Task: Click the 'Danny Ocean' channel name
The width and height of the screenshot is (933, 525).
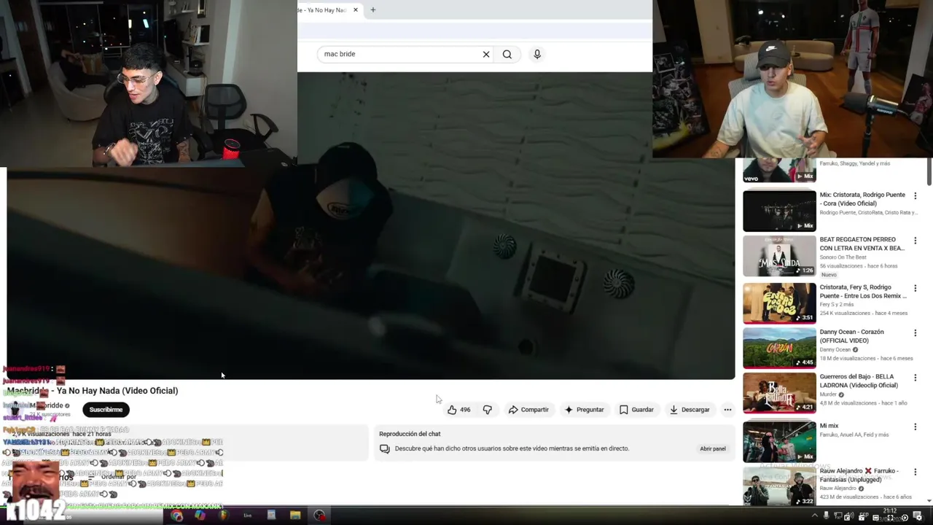Action: coord(835,350)
